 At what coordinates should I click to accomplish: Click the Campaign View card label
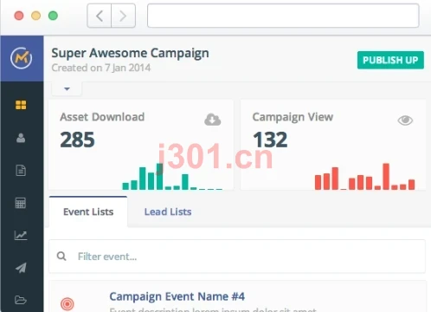point(293,117)
